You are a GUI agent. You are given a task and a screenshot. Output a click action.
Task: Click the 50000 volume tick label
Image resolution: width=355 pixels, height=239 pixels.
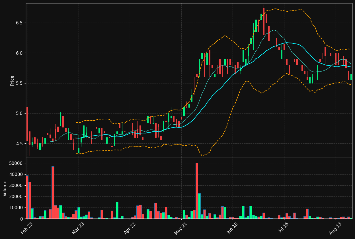click(17, 163)
